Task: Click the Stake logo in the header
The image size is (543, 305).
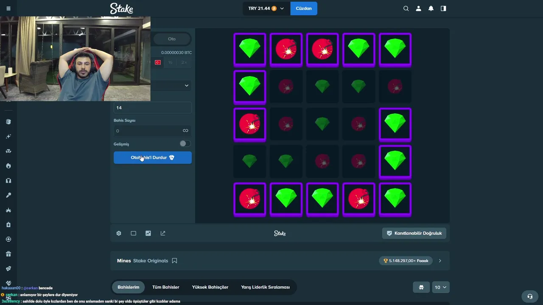Action: (121, 8)
